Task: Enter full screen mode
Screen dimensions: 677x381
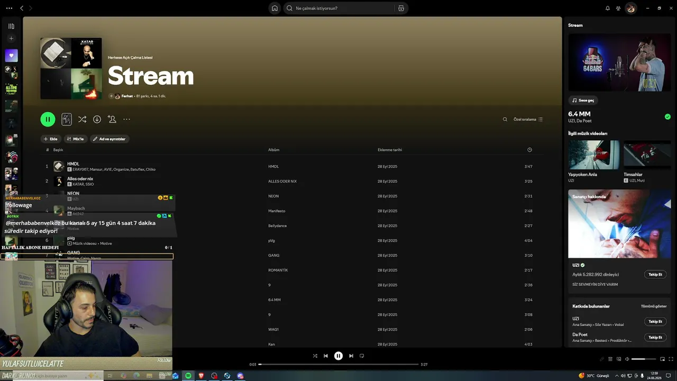Action: [670, 359]
